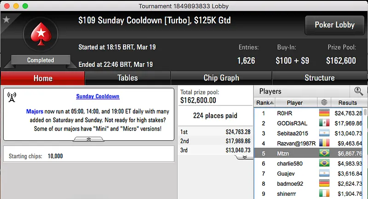Click the Mexico flag beside GODisR3AL

coord(325,123)
